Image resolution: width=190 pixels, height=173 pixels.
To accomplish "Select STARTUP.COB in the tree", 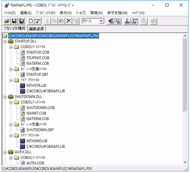I will click(38, 52).
